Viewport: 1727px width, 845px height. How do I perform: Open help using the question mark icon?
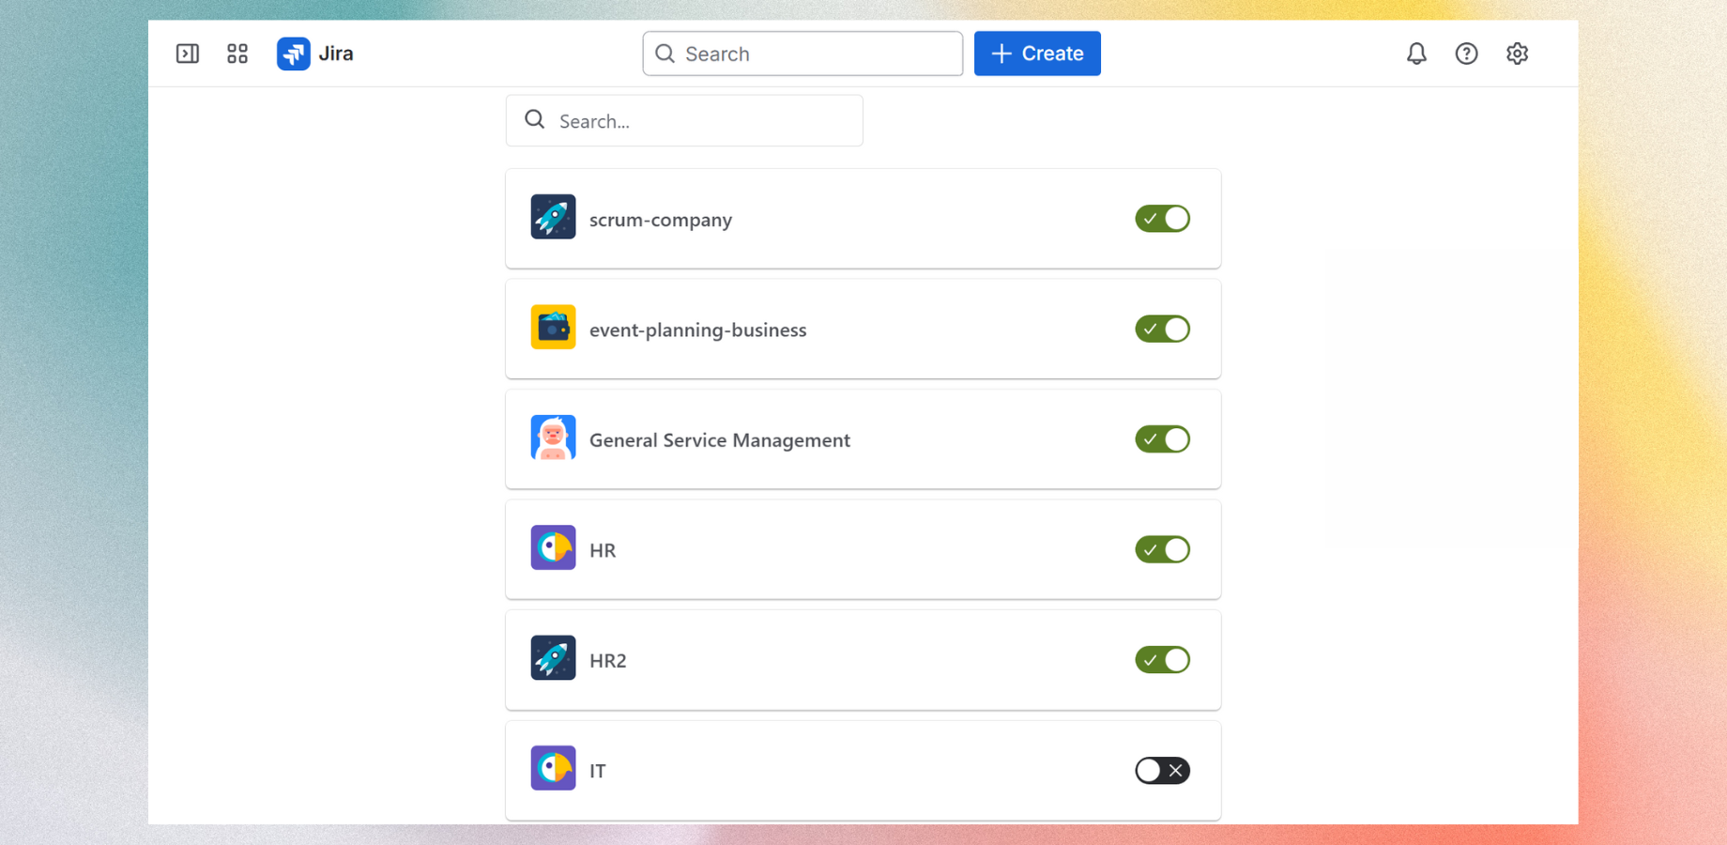pos(1466,54)
